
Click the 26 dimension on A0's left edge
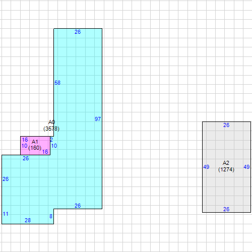[x=6, y=179]
